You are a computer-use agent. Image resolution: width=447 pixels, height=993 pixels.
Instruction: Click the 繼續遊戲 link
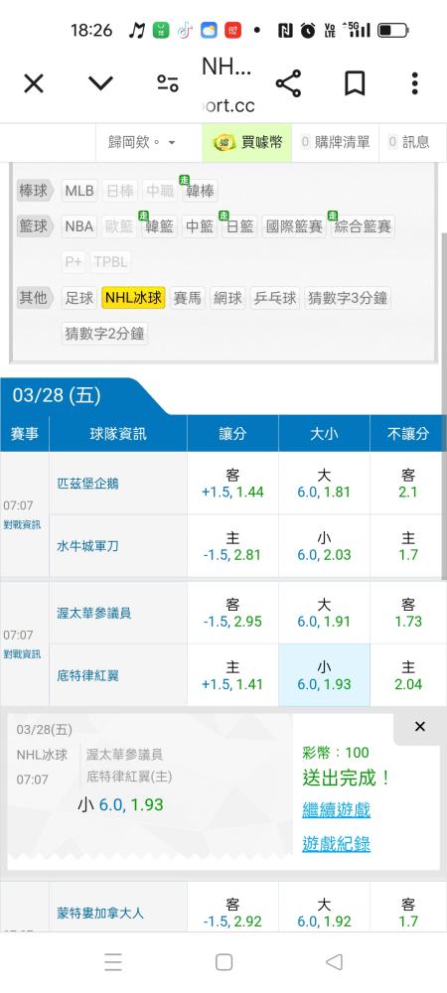tap(336, 810)
